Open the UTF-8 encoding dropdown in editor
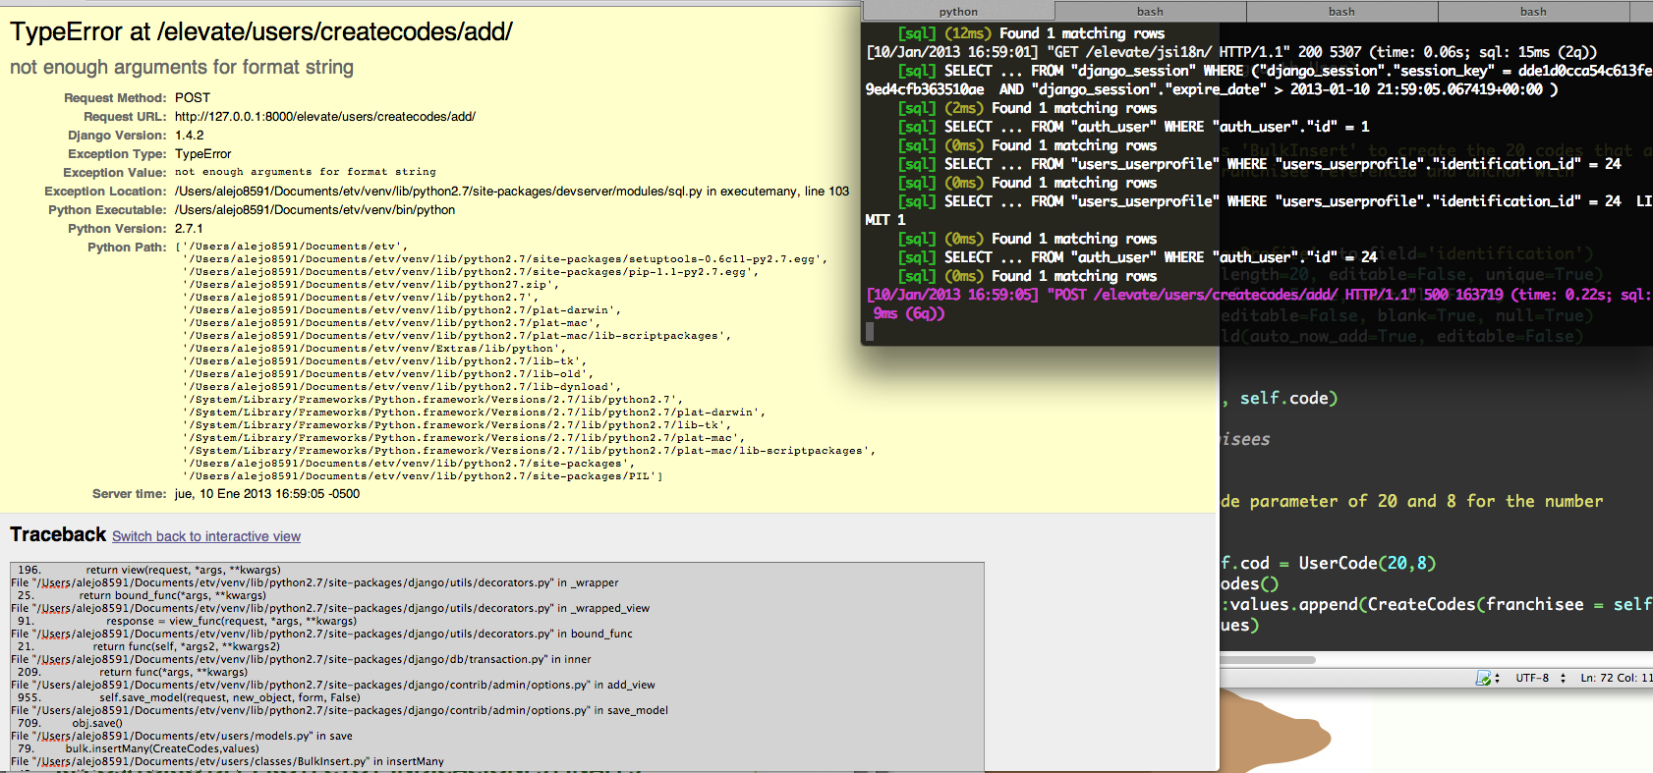The image size is (1653, 773). pyautogui.click(x=1540, y=678)
